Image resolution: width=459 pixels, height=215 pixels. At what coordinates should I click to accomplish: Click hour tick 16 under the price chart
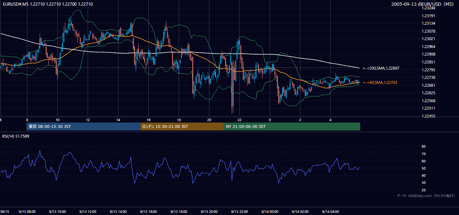coord(148,120)
